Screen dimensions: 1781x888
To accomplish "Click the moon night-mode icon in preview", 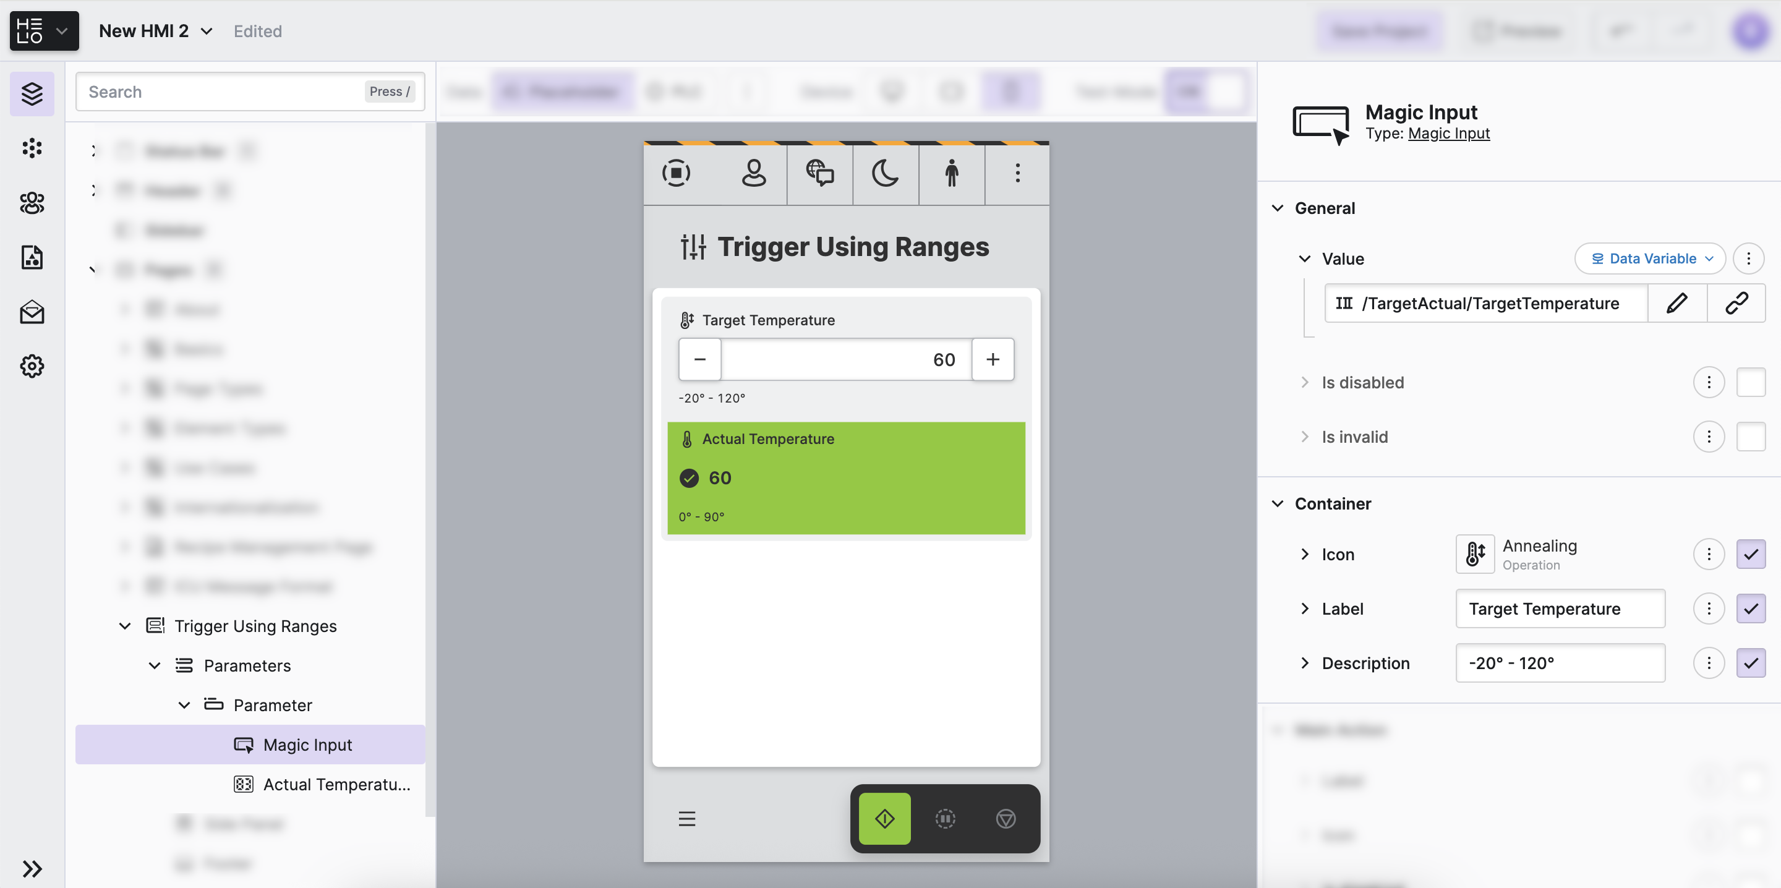I will [885, 173].
